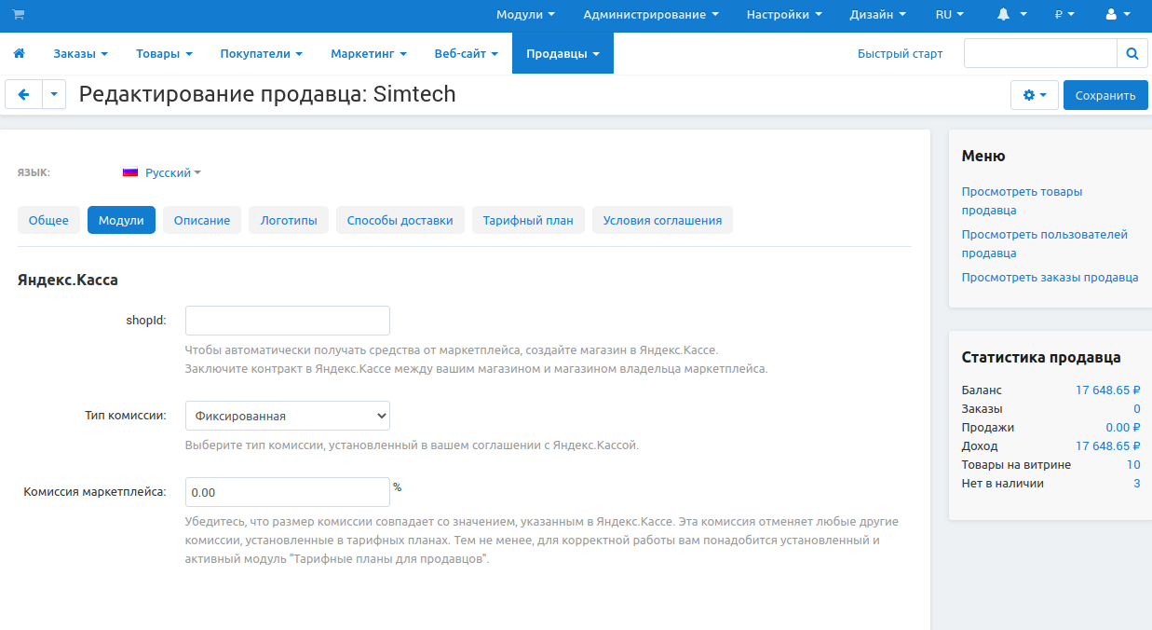Open the Тип комиссии dropdown

point(288,416)
